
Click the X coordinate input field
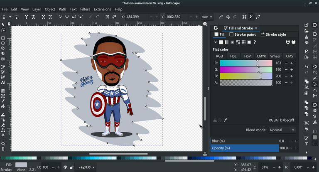[x=137, y=17]
